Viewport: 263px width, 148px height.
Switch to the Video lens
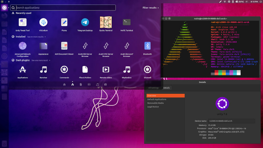click(x=89, y=85)
